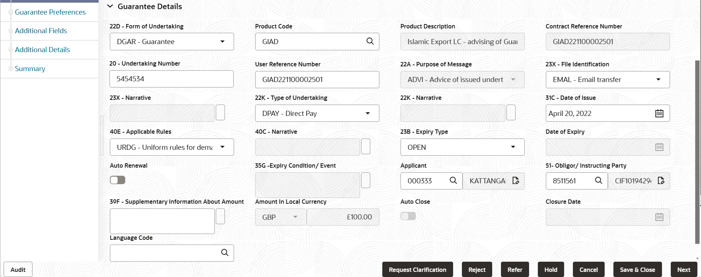Click the 20 - Undertaking Number field

[172, 79]
